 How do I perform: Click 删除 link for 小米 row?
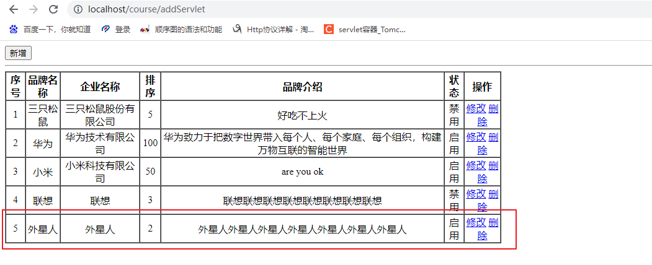point(493,165)
